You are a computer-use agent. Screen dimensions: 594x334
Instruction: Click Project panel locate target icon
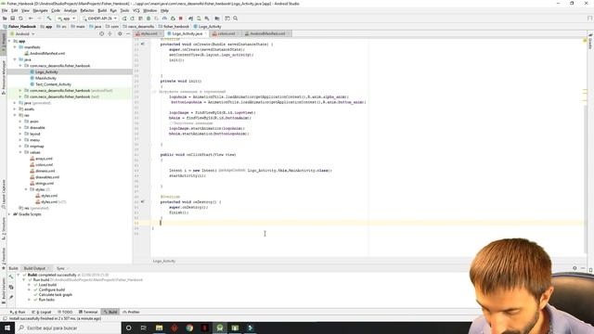(x=101, y=33)
